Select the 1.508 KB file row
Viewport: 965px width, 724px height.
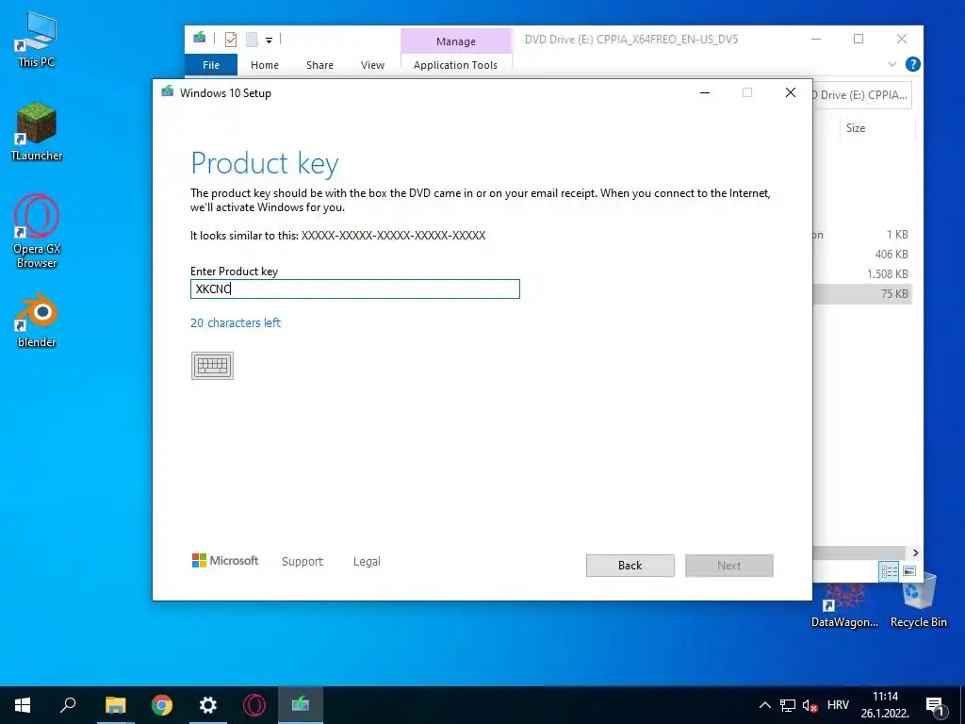tap(862, 274)
